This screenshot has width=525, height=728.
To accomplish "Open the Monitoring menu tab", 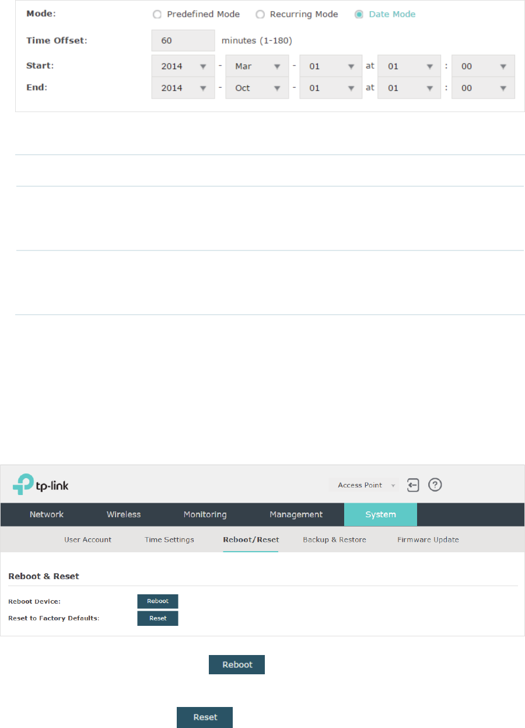I will coord(205,514).
